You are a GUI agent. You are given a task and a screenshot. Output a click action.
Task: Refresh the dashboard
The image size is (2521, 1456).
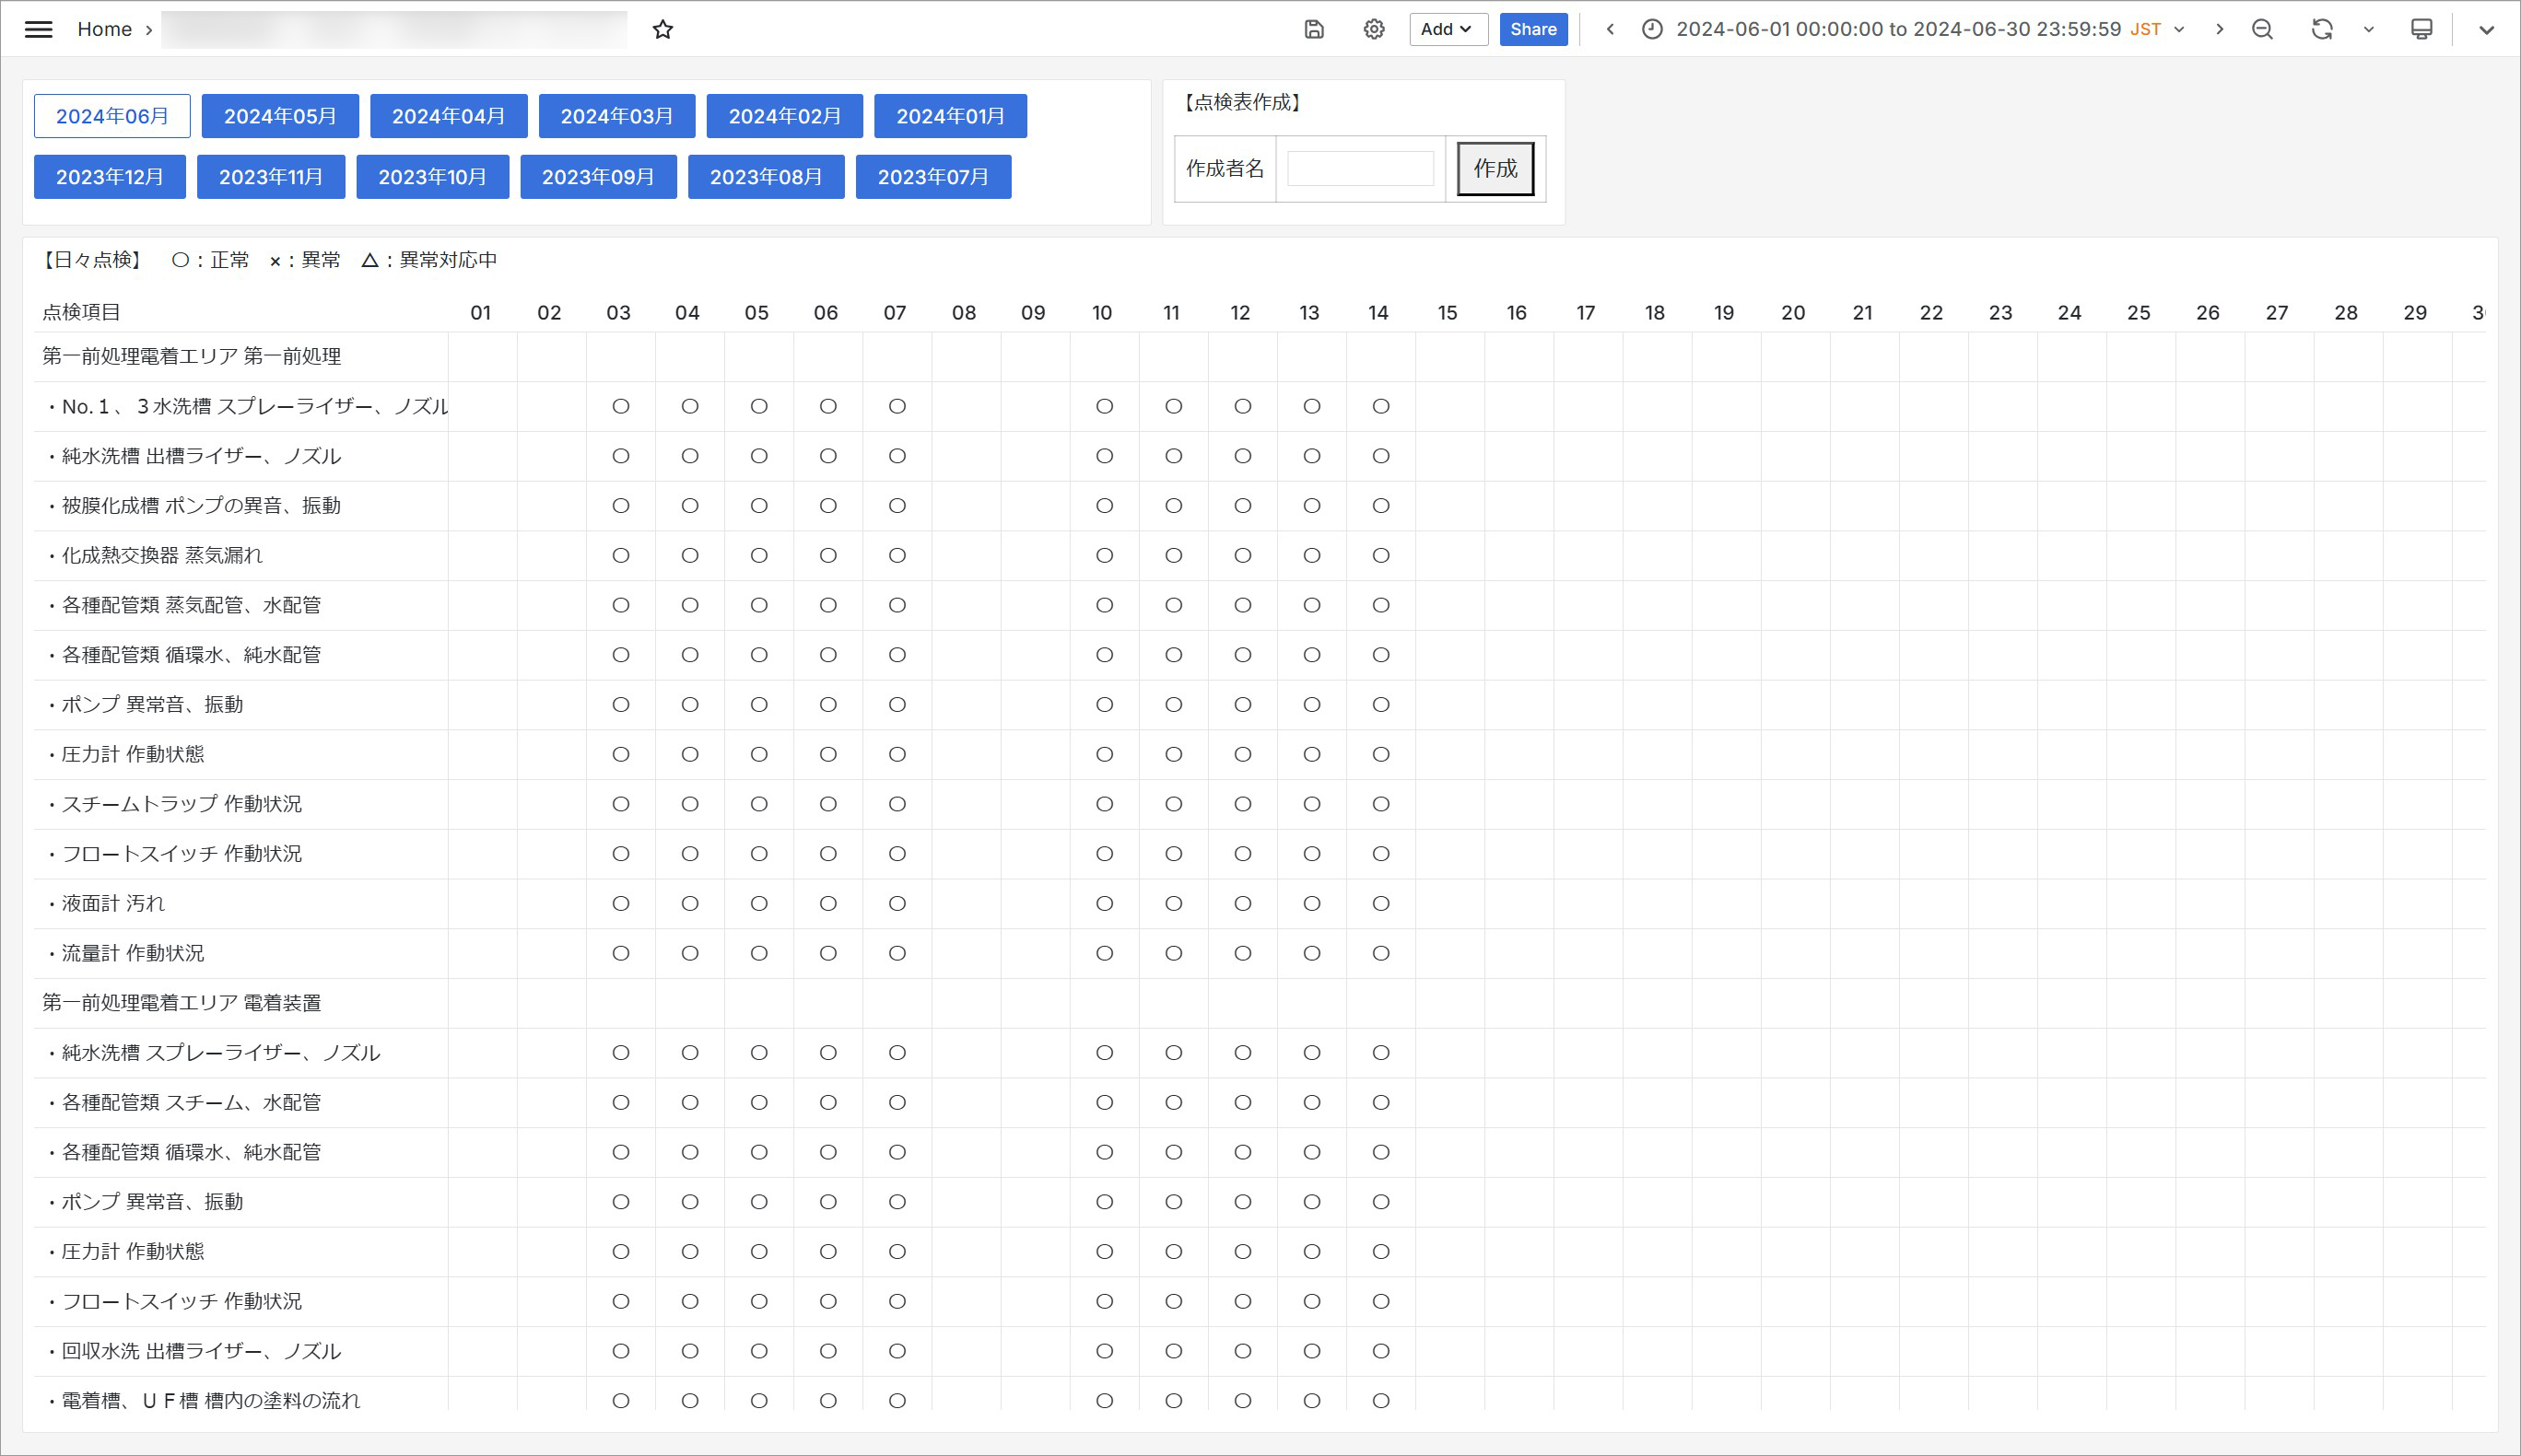(x=2321, y=29)
